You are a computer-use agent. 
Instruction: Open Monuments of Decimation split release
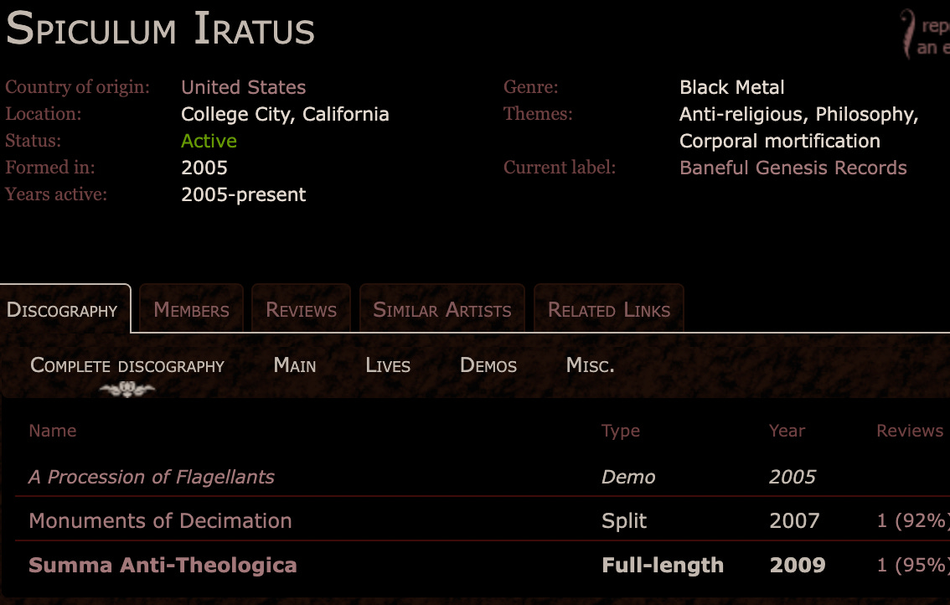click(160, 520)
